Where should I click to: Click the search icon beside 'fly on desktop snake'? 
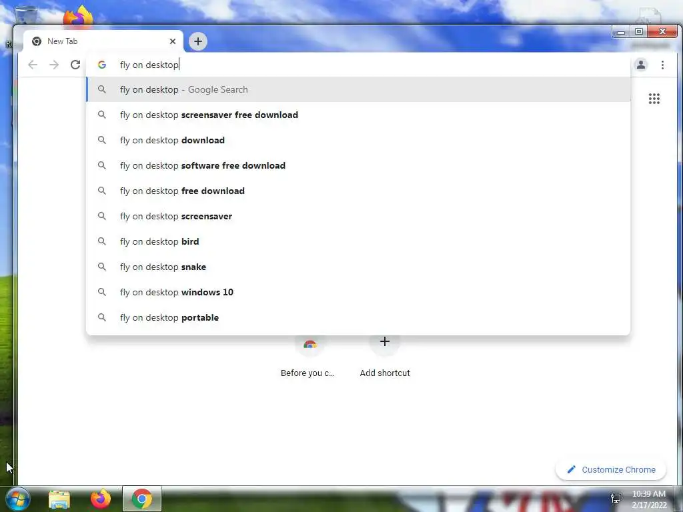tap(101, 267)
